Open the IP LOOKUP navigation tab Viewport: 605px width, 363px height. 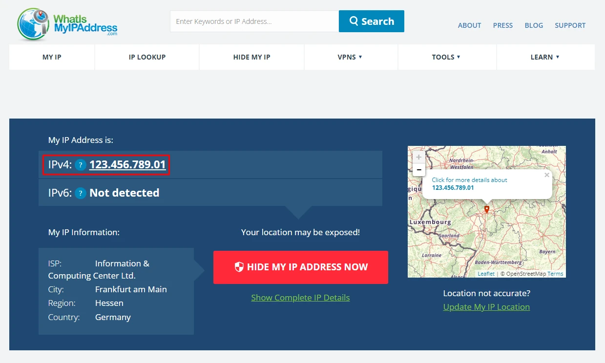coord(147,57)
